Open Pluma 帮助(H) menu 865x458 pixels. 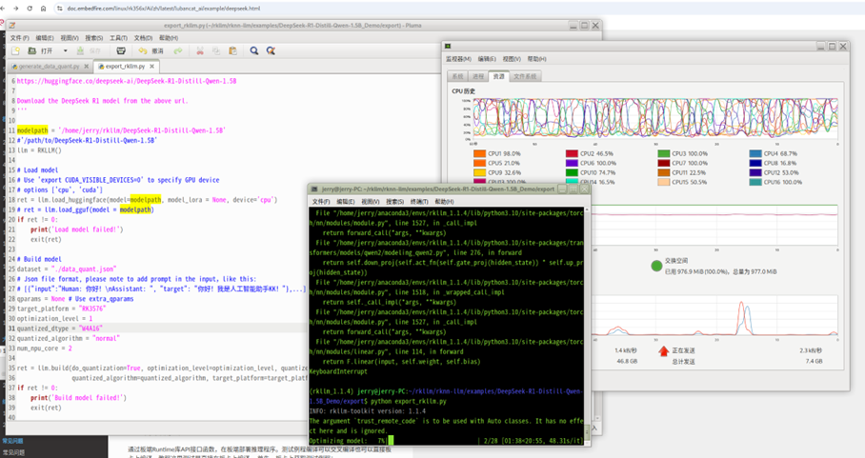[169, 38]
